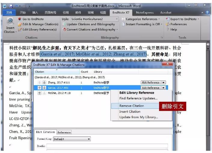Click Export to EndNote button
This screenshot has width=212, height=153.
(x=183, y=19)
